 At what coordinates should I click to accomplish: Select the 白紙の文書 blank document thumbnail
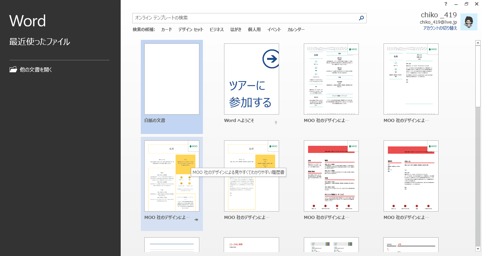coord(172,79)
